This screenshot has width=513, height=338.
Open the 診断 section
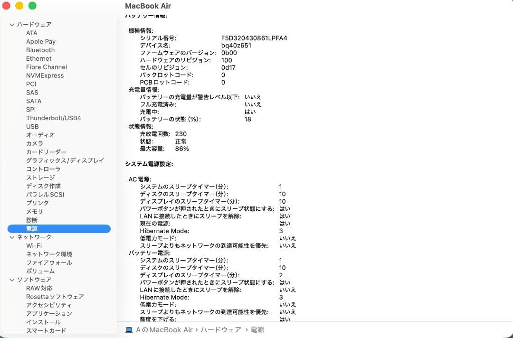click(x=31, y=220)
